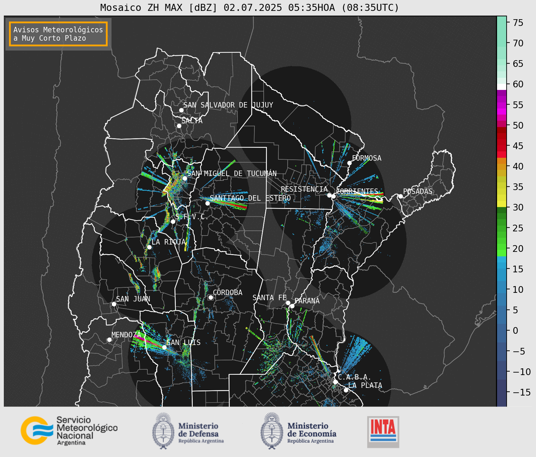
Task: Select the C.A.B.A. city marker
Action: pyautogui.click(x=335, y=382)
